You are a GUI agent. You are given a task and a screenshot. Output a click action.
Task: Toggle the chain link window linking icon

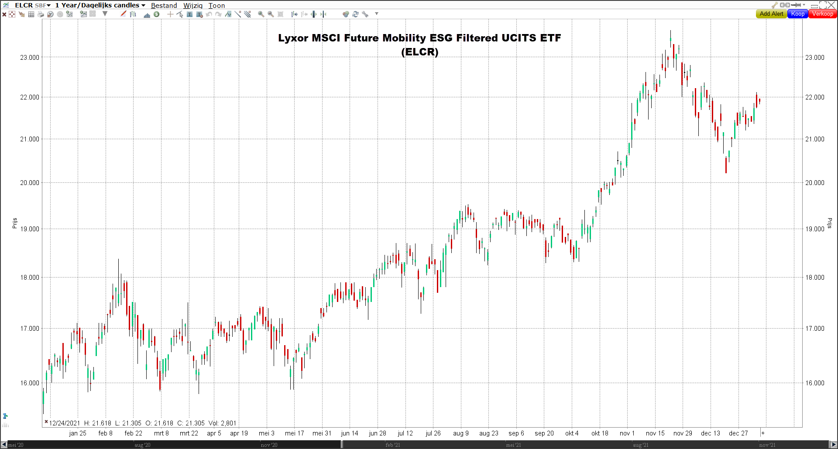coord(785,5)
